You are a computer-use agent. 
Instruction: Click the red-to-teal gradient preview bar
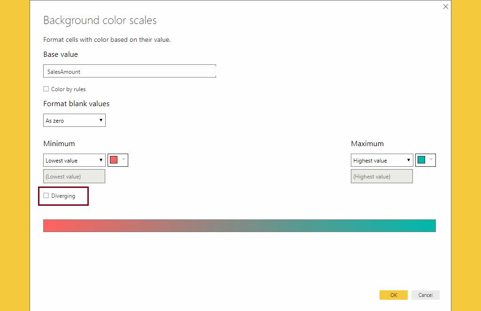click(x=240, y=225)
